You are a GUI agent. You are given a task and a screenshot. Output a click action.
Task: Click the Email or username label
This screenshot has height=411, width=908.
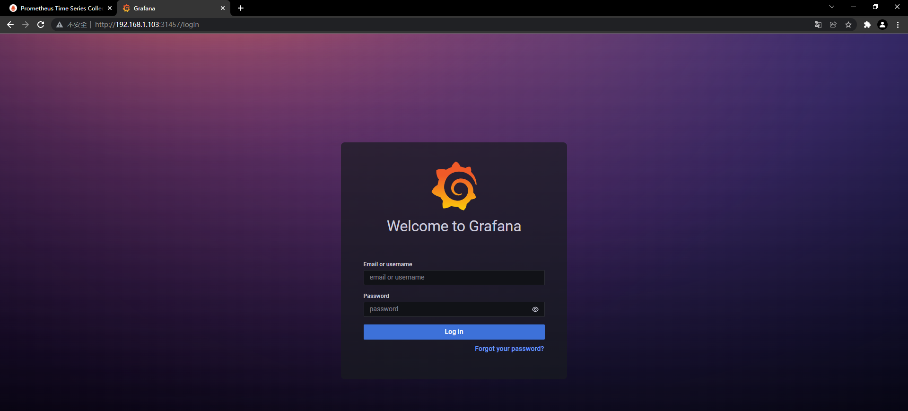[388, 264]
